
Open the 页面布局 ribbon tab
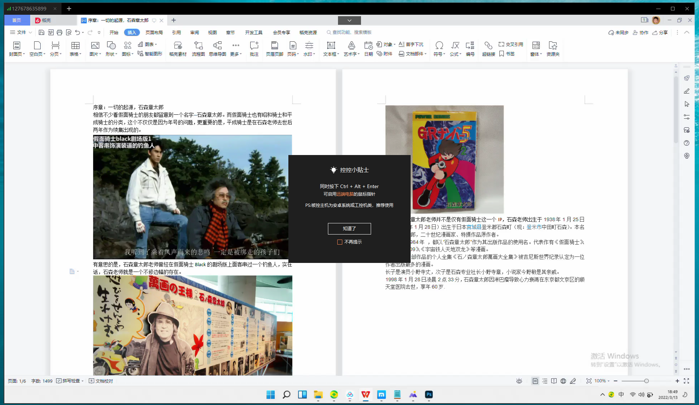(x=154, y=32)
